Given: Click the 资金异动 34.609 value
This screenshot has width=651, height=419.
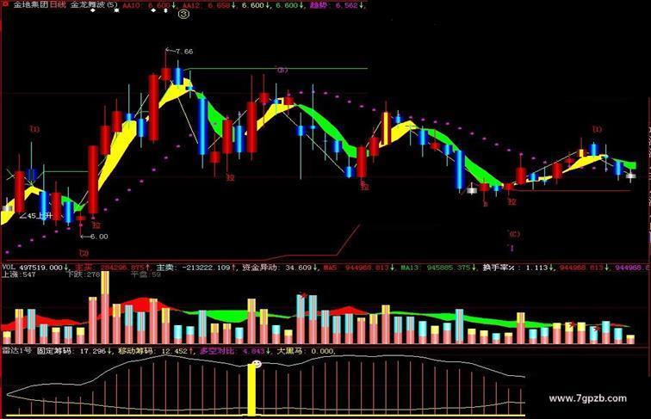Looking at the screenshot, I should pyautogui.click(x=279, y=268).
